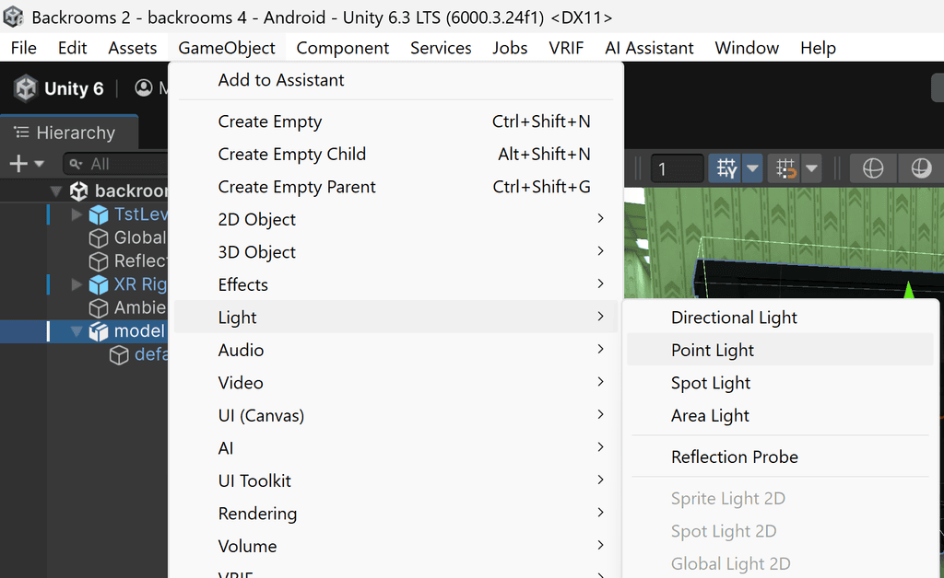Image resolution: width=944 pixels, height=578 pixels.
Task: Open the AI Assistant menu
Action: point(649,48)
